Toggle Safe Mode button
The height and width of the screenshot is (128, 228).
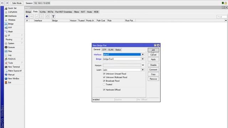pyautogui.click(x=17, y=3)
